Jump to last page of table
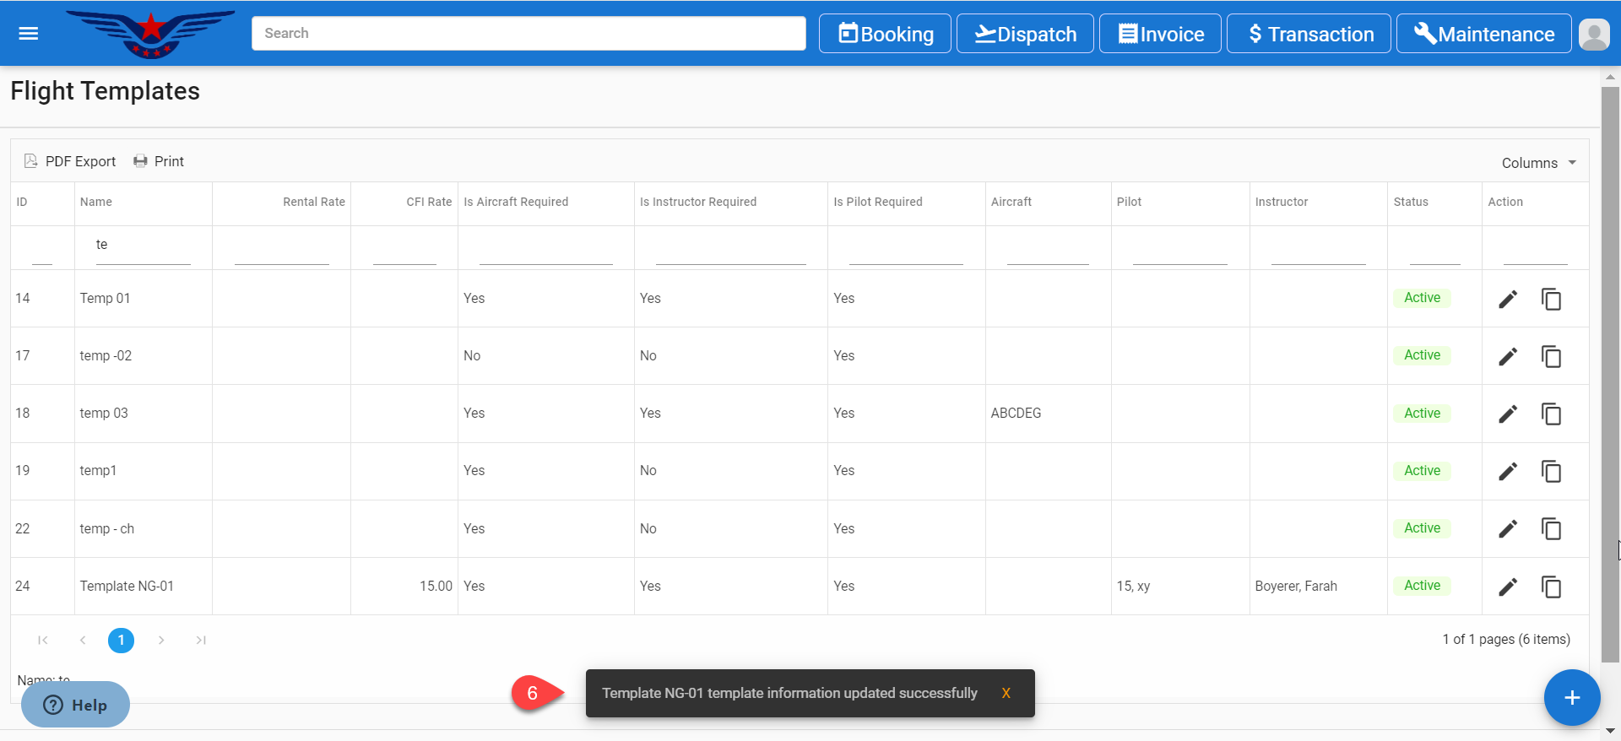 coord(201,641)
